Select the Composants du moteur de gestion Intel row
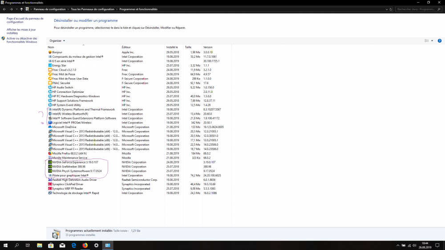The height and width of the screenshot is (250, 445). click(139, 57)
